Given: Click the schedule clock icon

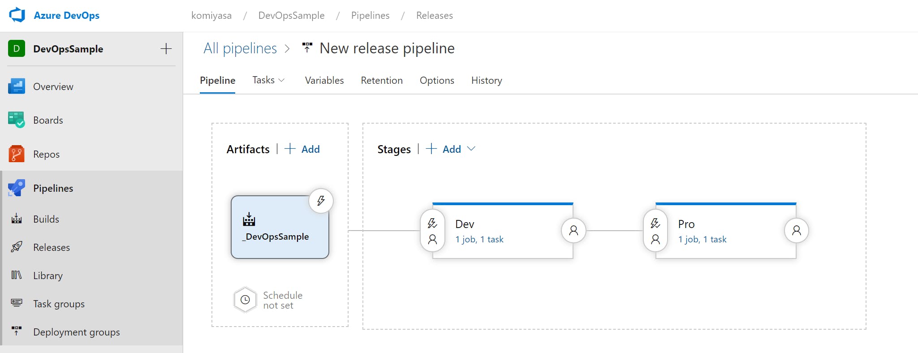Looking at the screenshot, I should 245,300.
